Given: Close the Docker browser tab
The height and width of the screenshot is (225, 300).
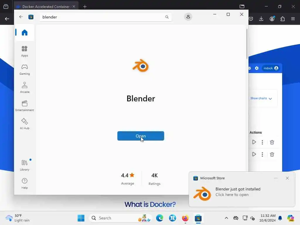Looking at the screenshot, I should click(74, 6).
